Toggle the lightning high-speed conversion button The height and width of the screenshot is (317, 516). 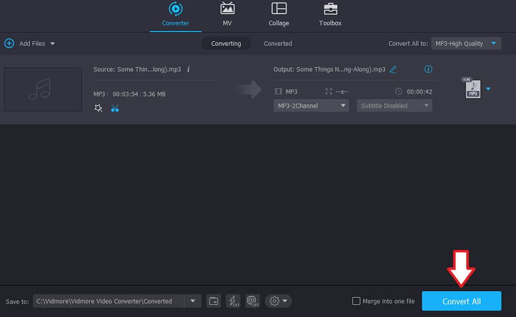pos(233,301)
